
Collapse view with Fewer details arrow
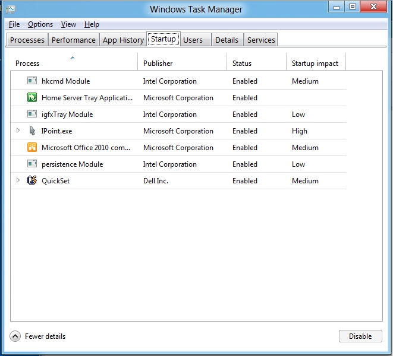click(x=15, y=336)
